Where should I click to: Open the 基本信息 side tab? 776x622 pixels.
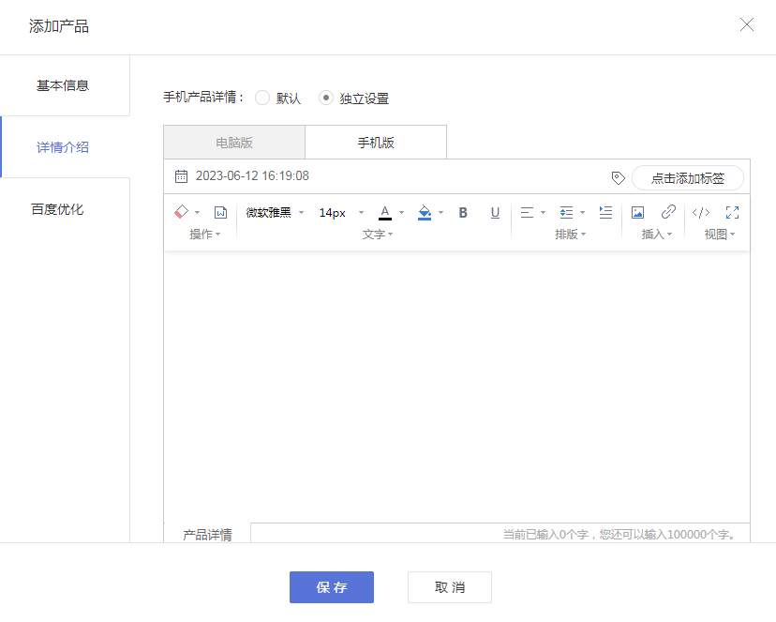[65, 85]
